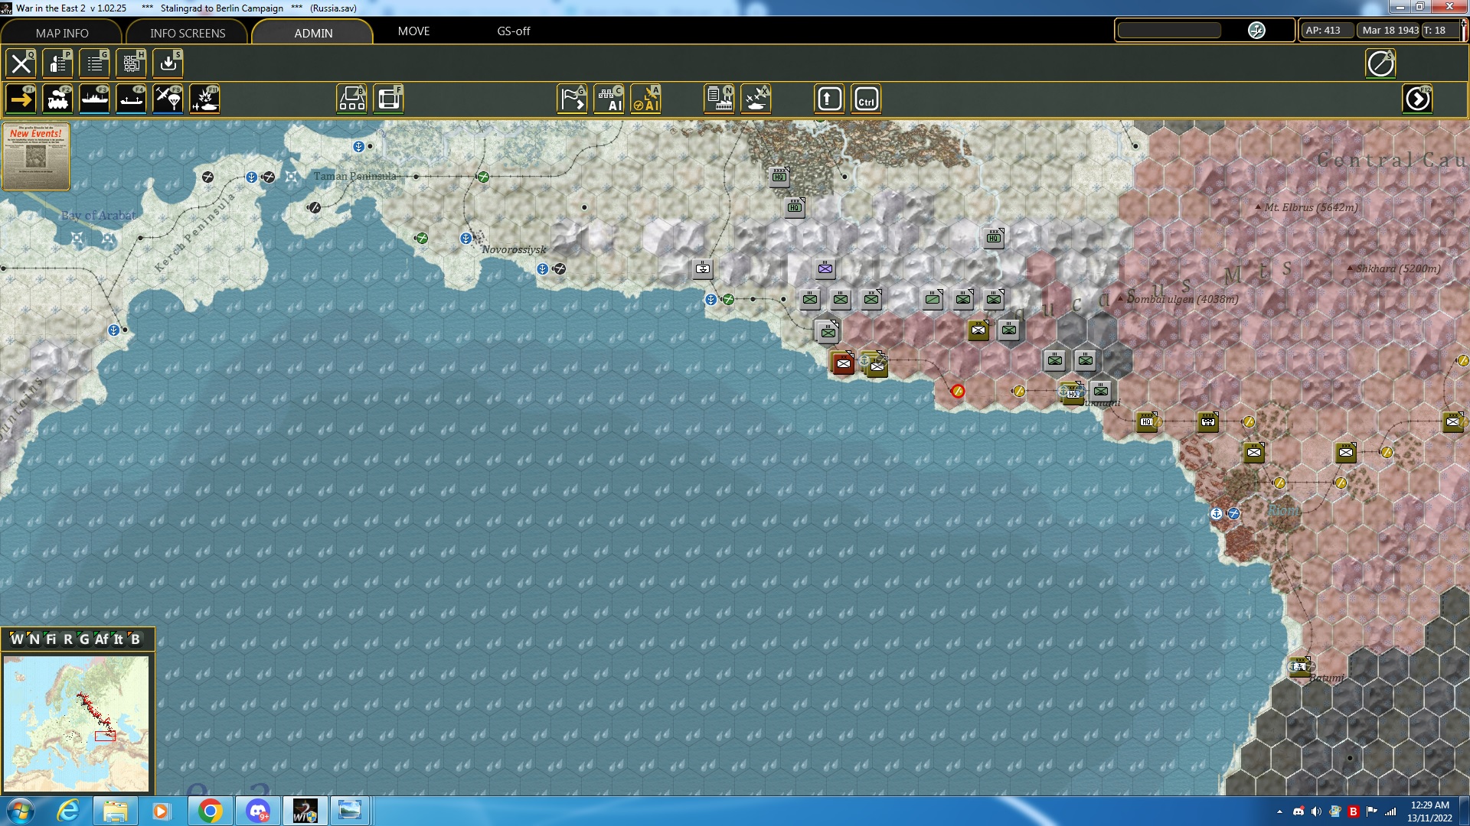
Task: Switch to Rail movement mode icon
Action: click(x=57, y=99)
